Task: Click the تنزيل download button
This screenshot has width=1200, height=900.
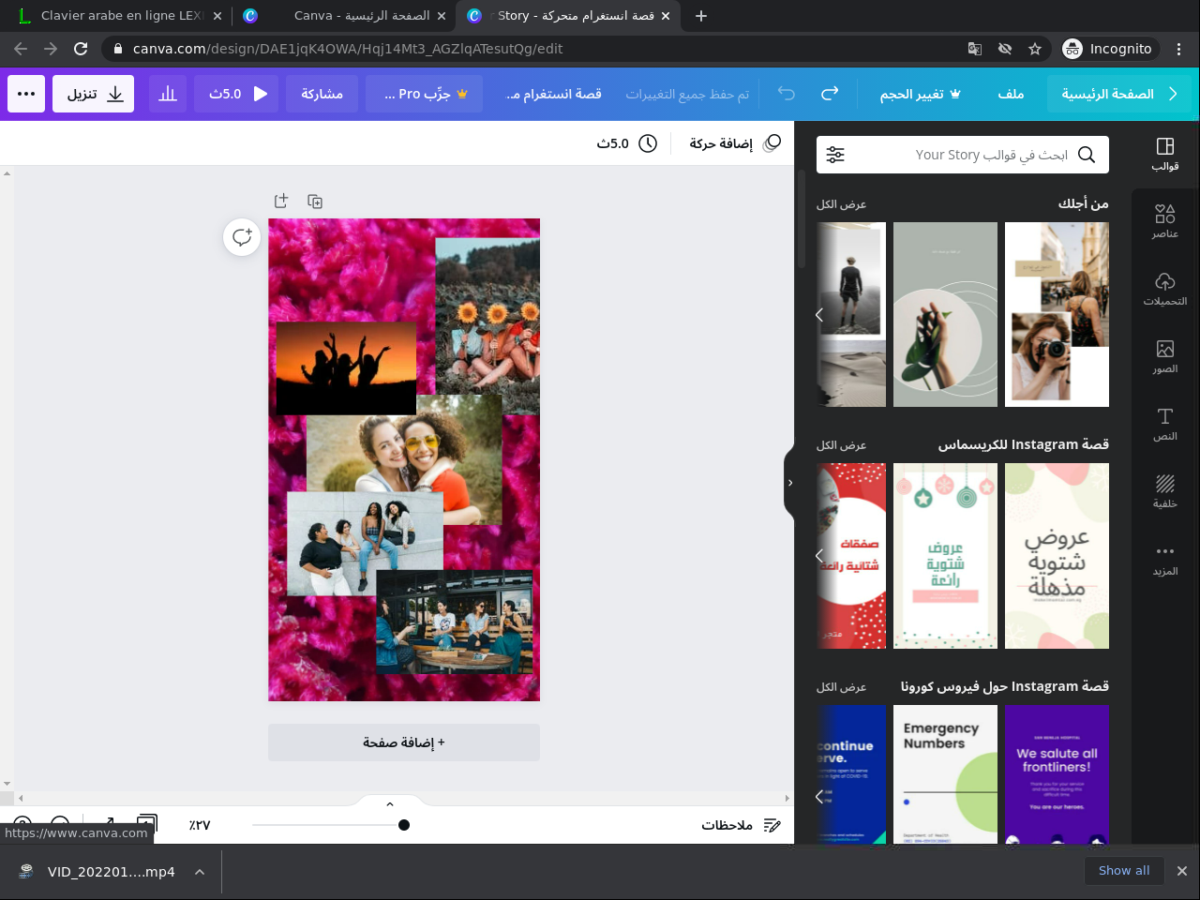Action: (93, 94)
